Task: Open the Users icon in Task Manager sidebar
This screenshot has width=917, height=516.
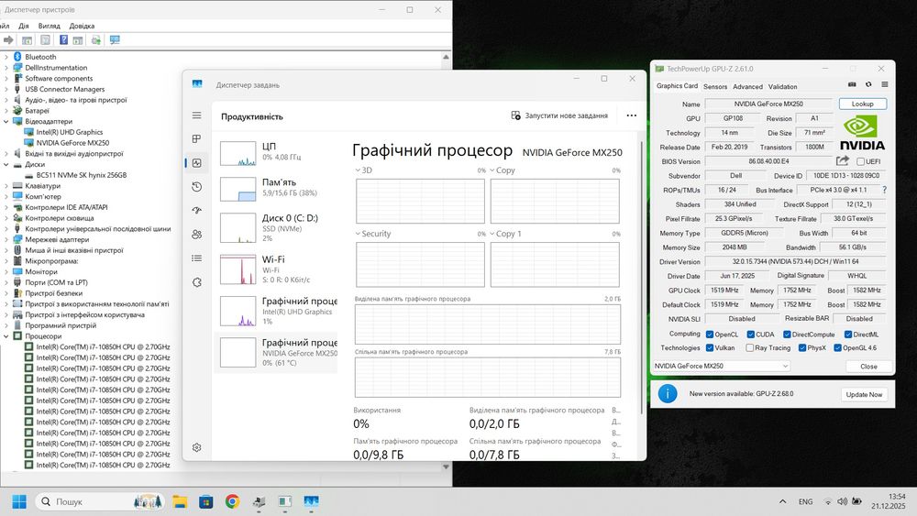Action: pos(196,235)
